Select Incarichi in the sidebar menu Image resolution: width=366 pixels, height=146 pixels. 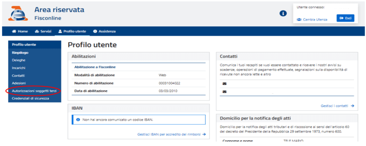[19, 68]
